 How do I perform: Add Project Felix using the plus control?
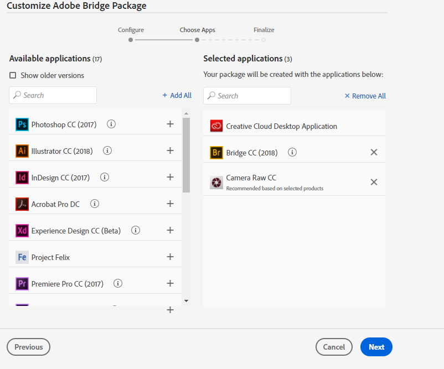coord(170,257)
